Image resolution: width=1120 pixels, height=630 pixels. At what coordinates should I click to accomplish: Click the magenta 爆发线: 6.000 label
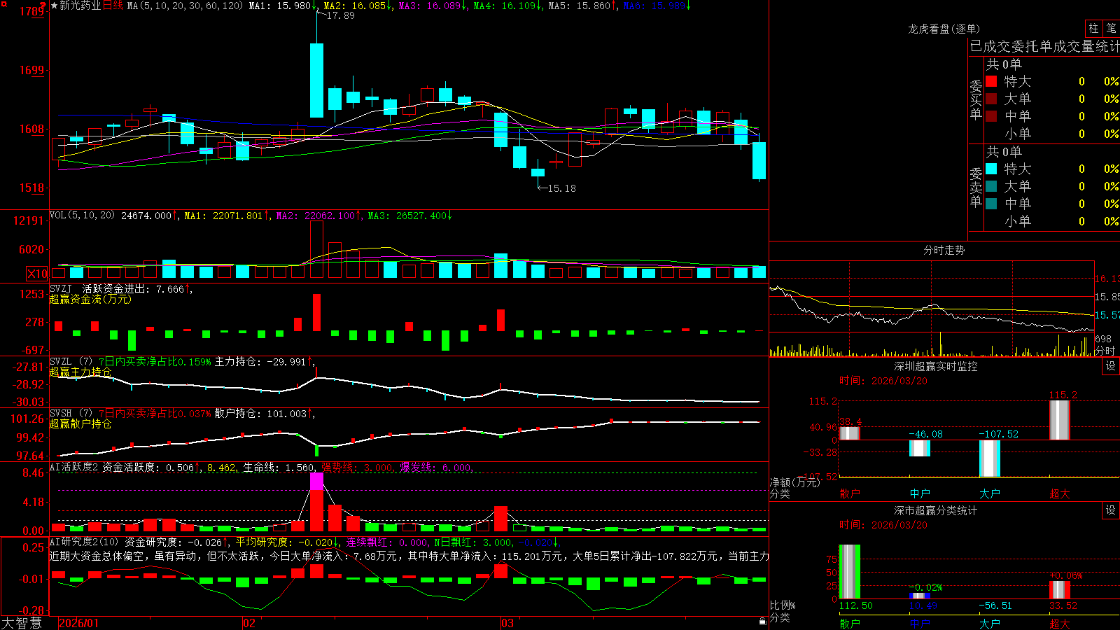(436, 468)
